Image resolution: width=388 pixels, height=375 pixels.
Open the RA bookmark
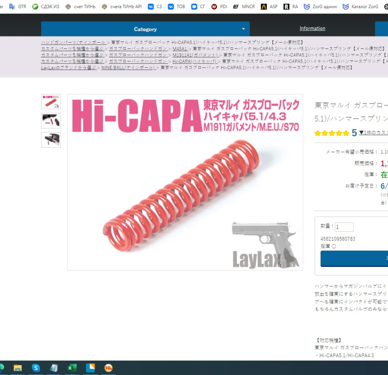[291, 7]
